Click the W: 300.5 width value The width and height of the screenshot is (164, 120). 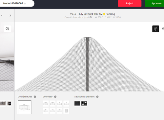[99, 17]
